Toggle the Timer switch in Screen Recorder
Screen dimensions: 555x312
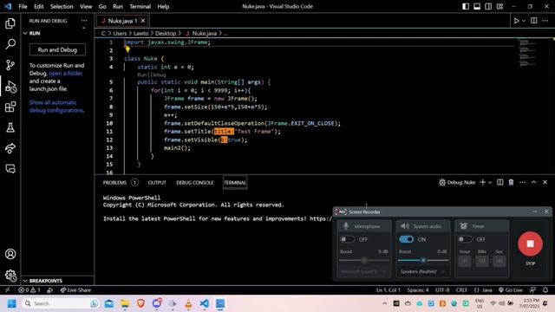click(x=465, y=239)
